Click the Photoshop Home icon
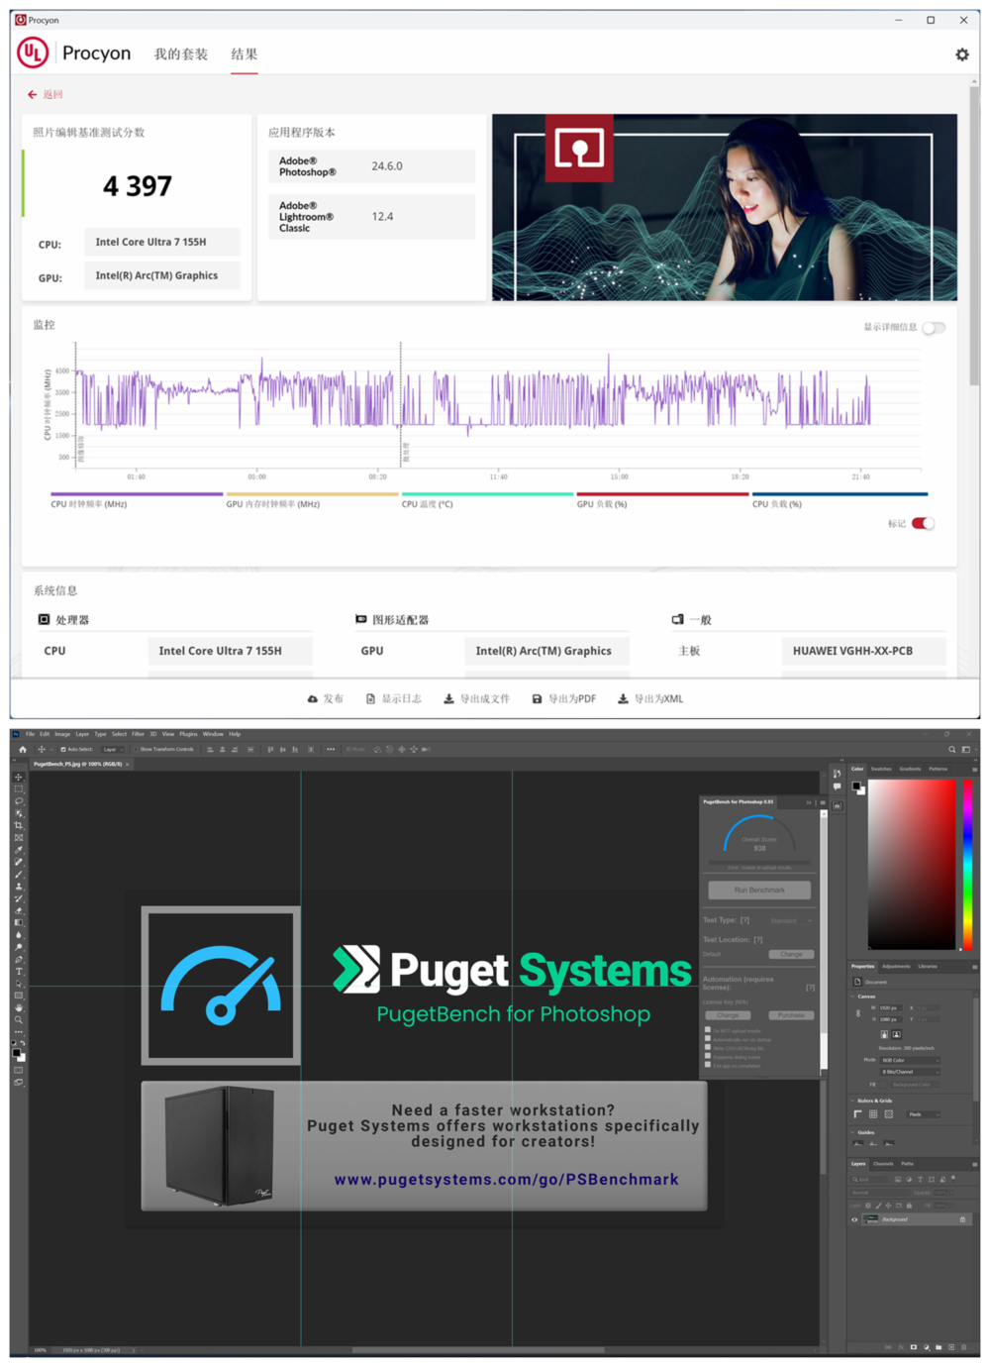 point(23,750)
